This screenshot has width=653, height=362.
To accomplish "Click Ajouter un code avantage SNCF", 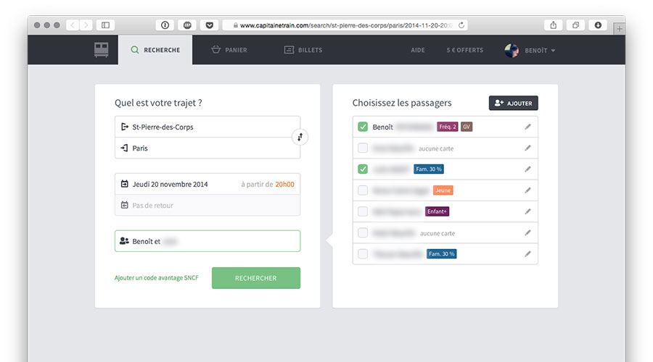I will tap(157, 277).
